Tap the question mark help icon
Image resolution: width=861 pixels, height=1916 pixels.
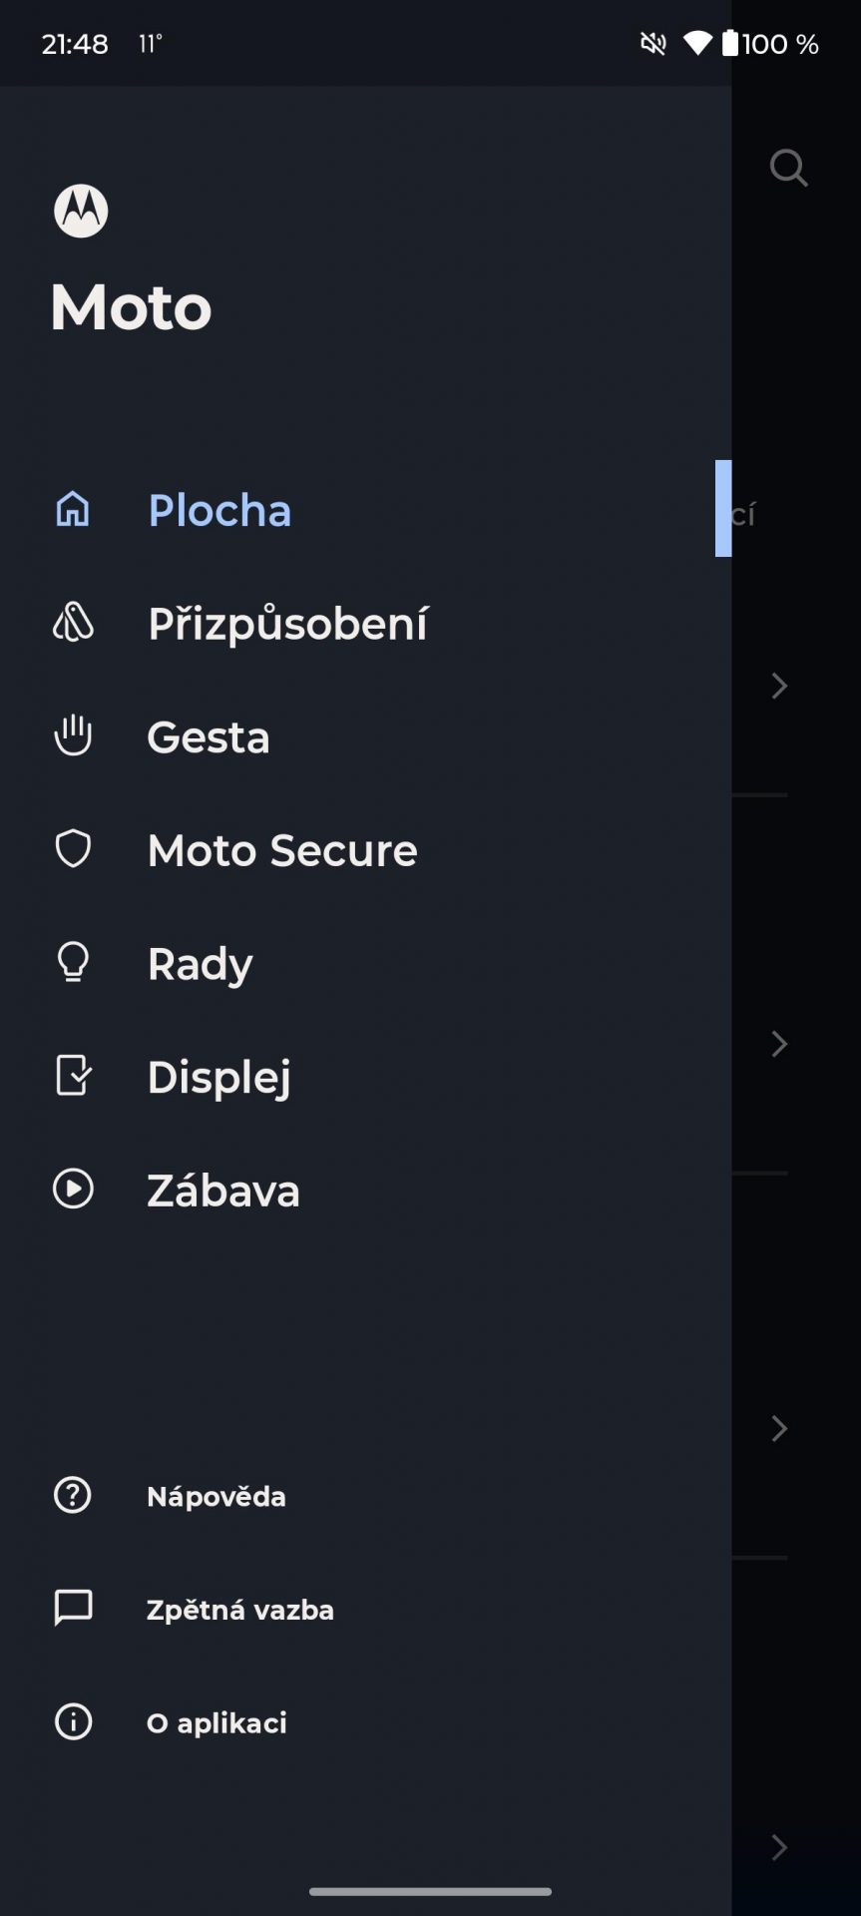click(x=73, y=1495)
